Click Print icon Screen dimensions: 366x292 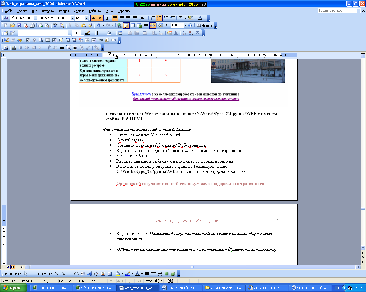(40, 25)
